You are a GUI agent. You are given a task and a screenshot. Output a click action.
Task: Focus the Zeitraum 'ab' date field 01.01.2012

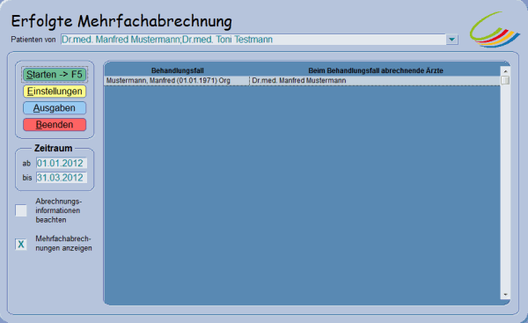62,164
